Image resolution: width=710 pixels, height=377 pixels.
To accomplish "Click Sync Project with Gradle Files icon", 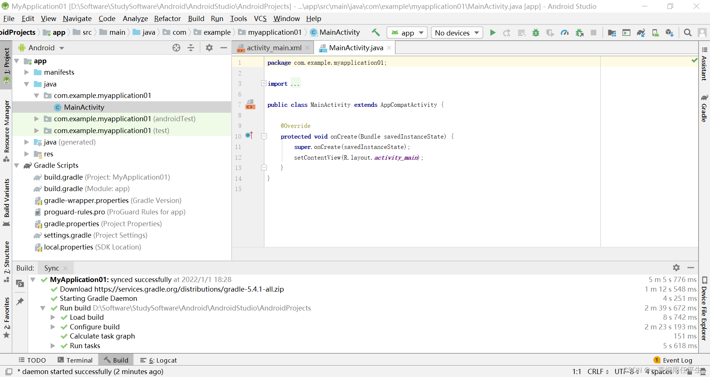I will (x=641, y=33).
